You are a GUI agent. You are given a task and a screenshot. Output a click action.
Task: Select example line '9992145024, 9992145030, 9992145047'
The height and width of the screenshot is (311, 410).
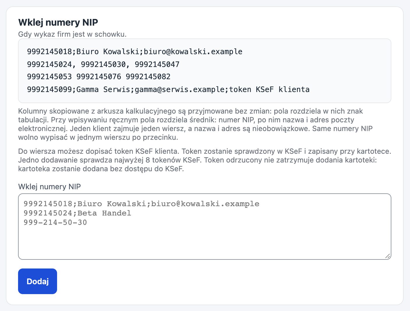(x=103, y=64)
